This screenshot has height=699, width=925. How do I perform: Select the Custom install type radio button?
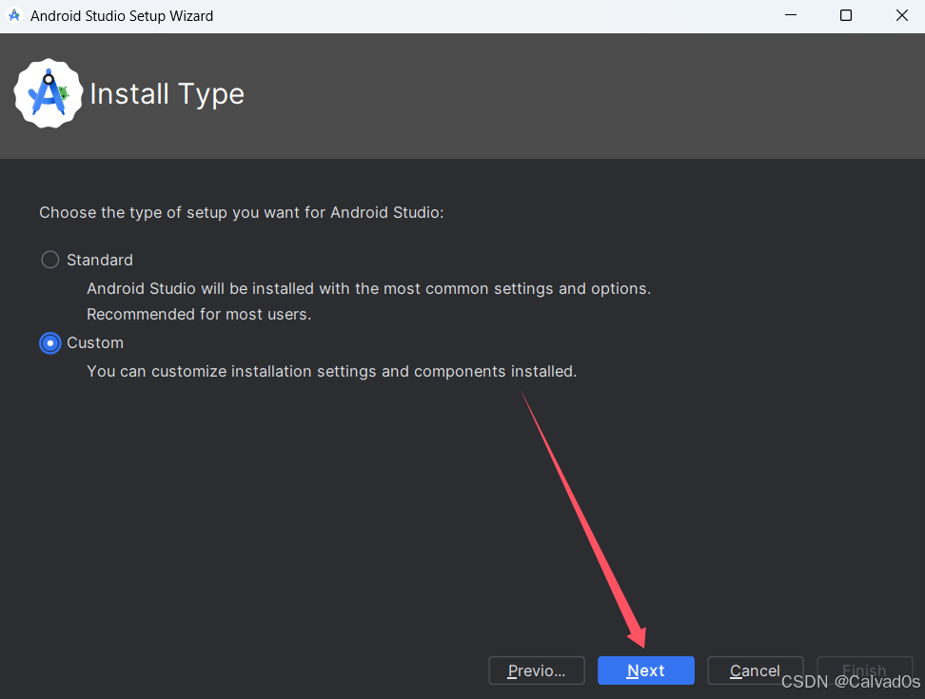(50, 343)
